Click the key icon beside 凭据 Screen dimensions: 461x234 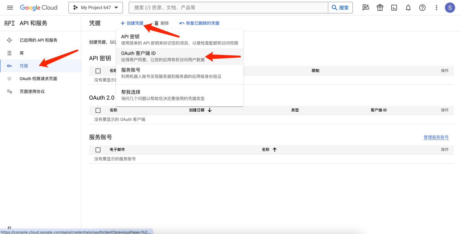coord(9,66)
